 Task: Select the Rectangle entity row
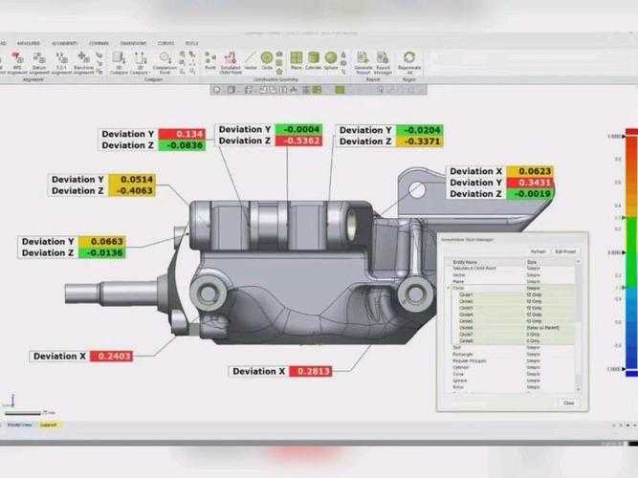click(511, 355)
